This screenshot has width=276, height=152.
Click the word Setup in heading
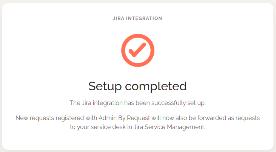(x=105, y=86)
